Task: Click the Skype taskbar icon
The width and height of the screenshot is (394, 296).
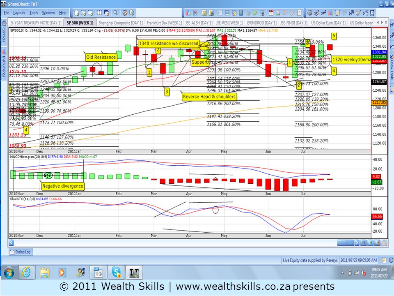Action: 117,272
